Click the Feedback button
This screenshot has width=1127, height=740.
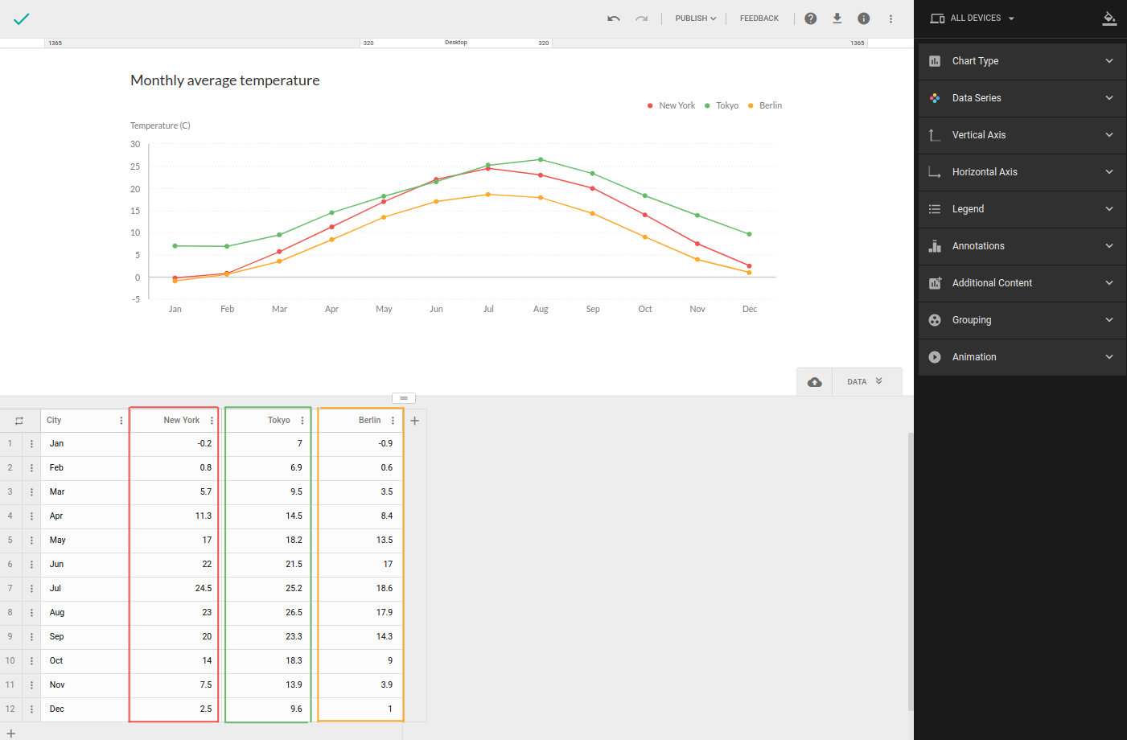[759, 18]
